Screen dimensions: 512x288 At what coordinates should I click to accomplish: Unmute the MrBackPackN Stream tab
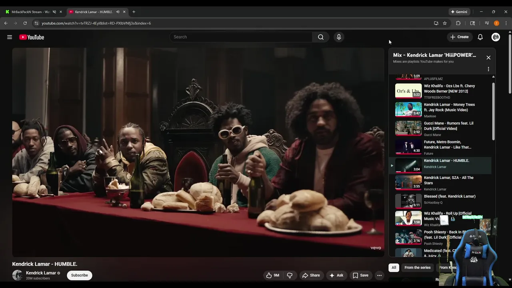pyautogui.click(x=54, y=12)
